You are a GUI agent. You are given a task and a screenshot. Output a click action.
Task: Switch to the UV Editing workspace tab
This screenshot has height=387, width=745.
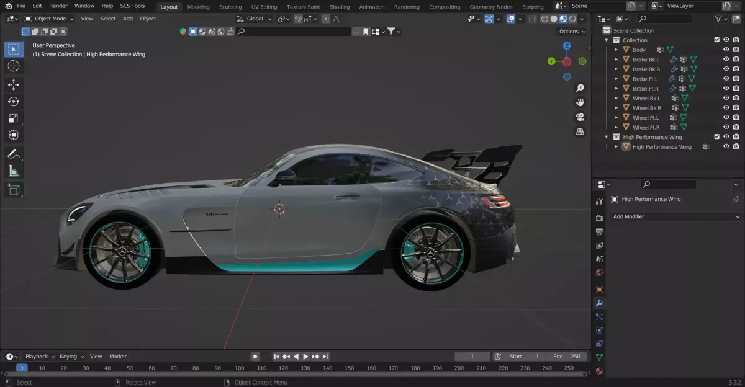tap(264, 7)
